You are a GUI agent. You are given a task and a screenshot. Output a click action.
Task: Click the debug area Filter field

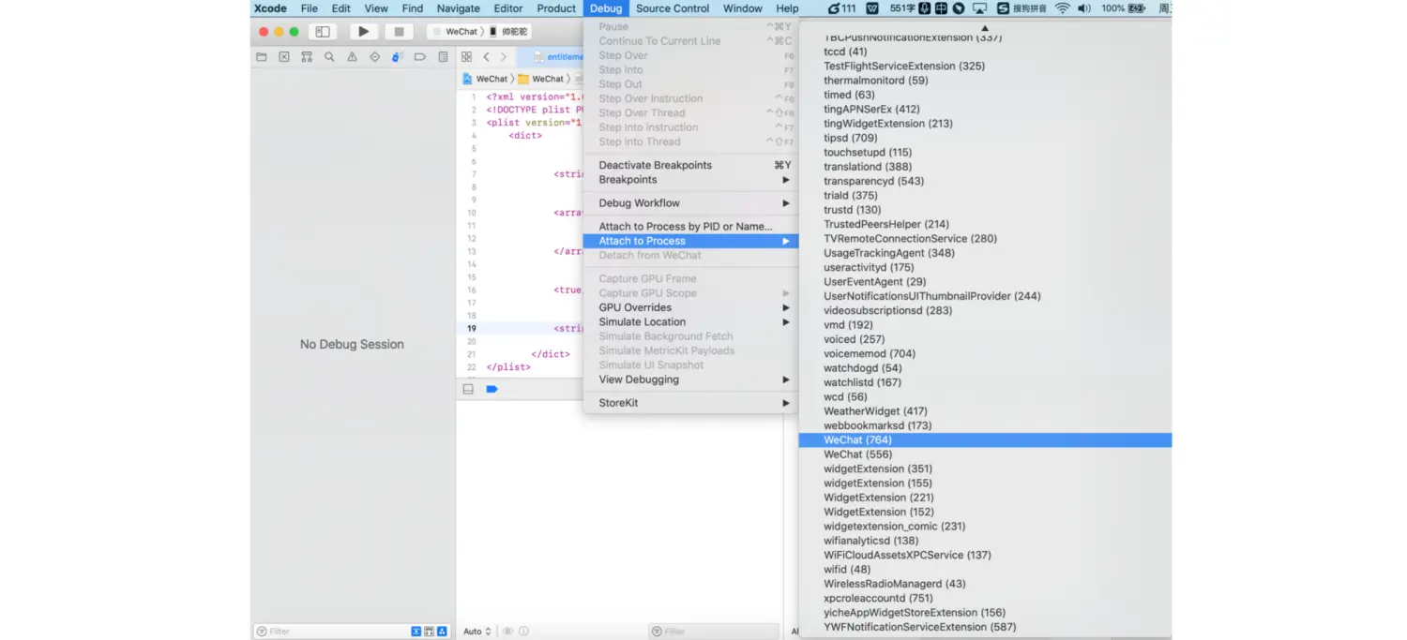(x=714, y=632)
